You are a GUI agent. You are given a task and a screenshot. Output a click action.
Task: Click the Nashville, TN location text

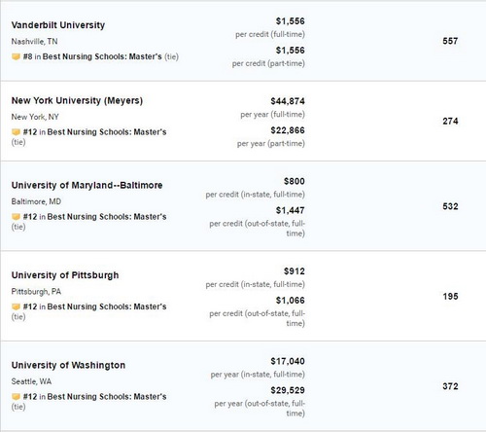[x=34, y=42]
